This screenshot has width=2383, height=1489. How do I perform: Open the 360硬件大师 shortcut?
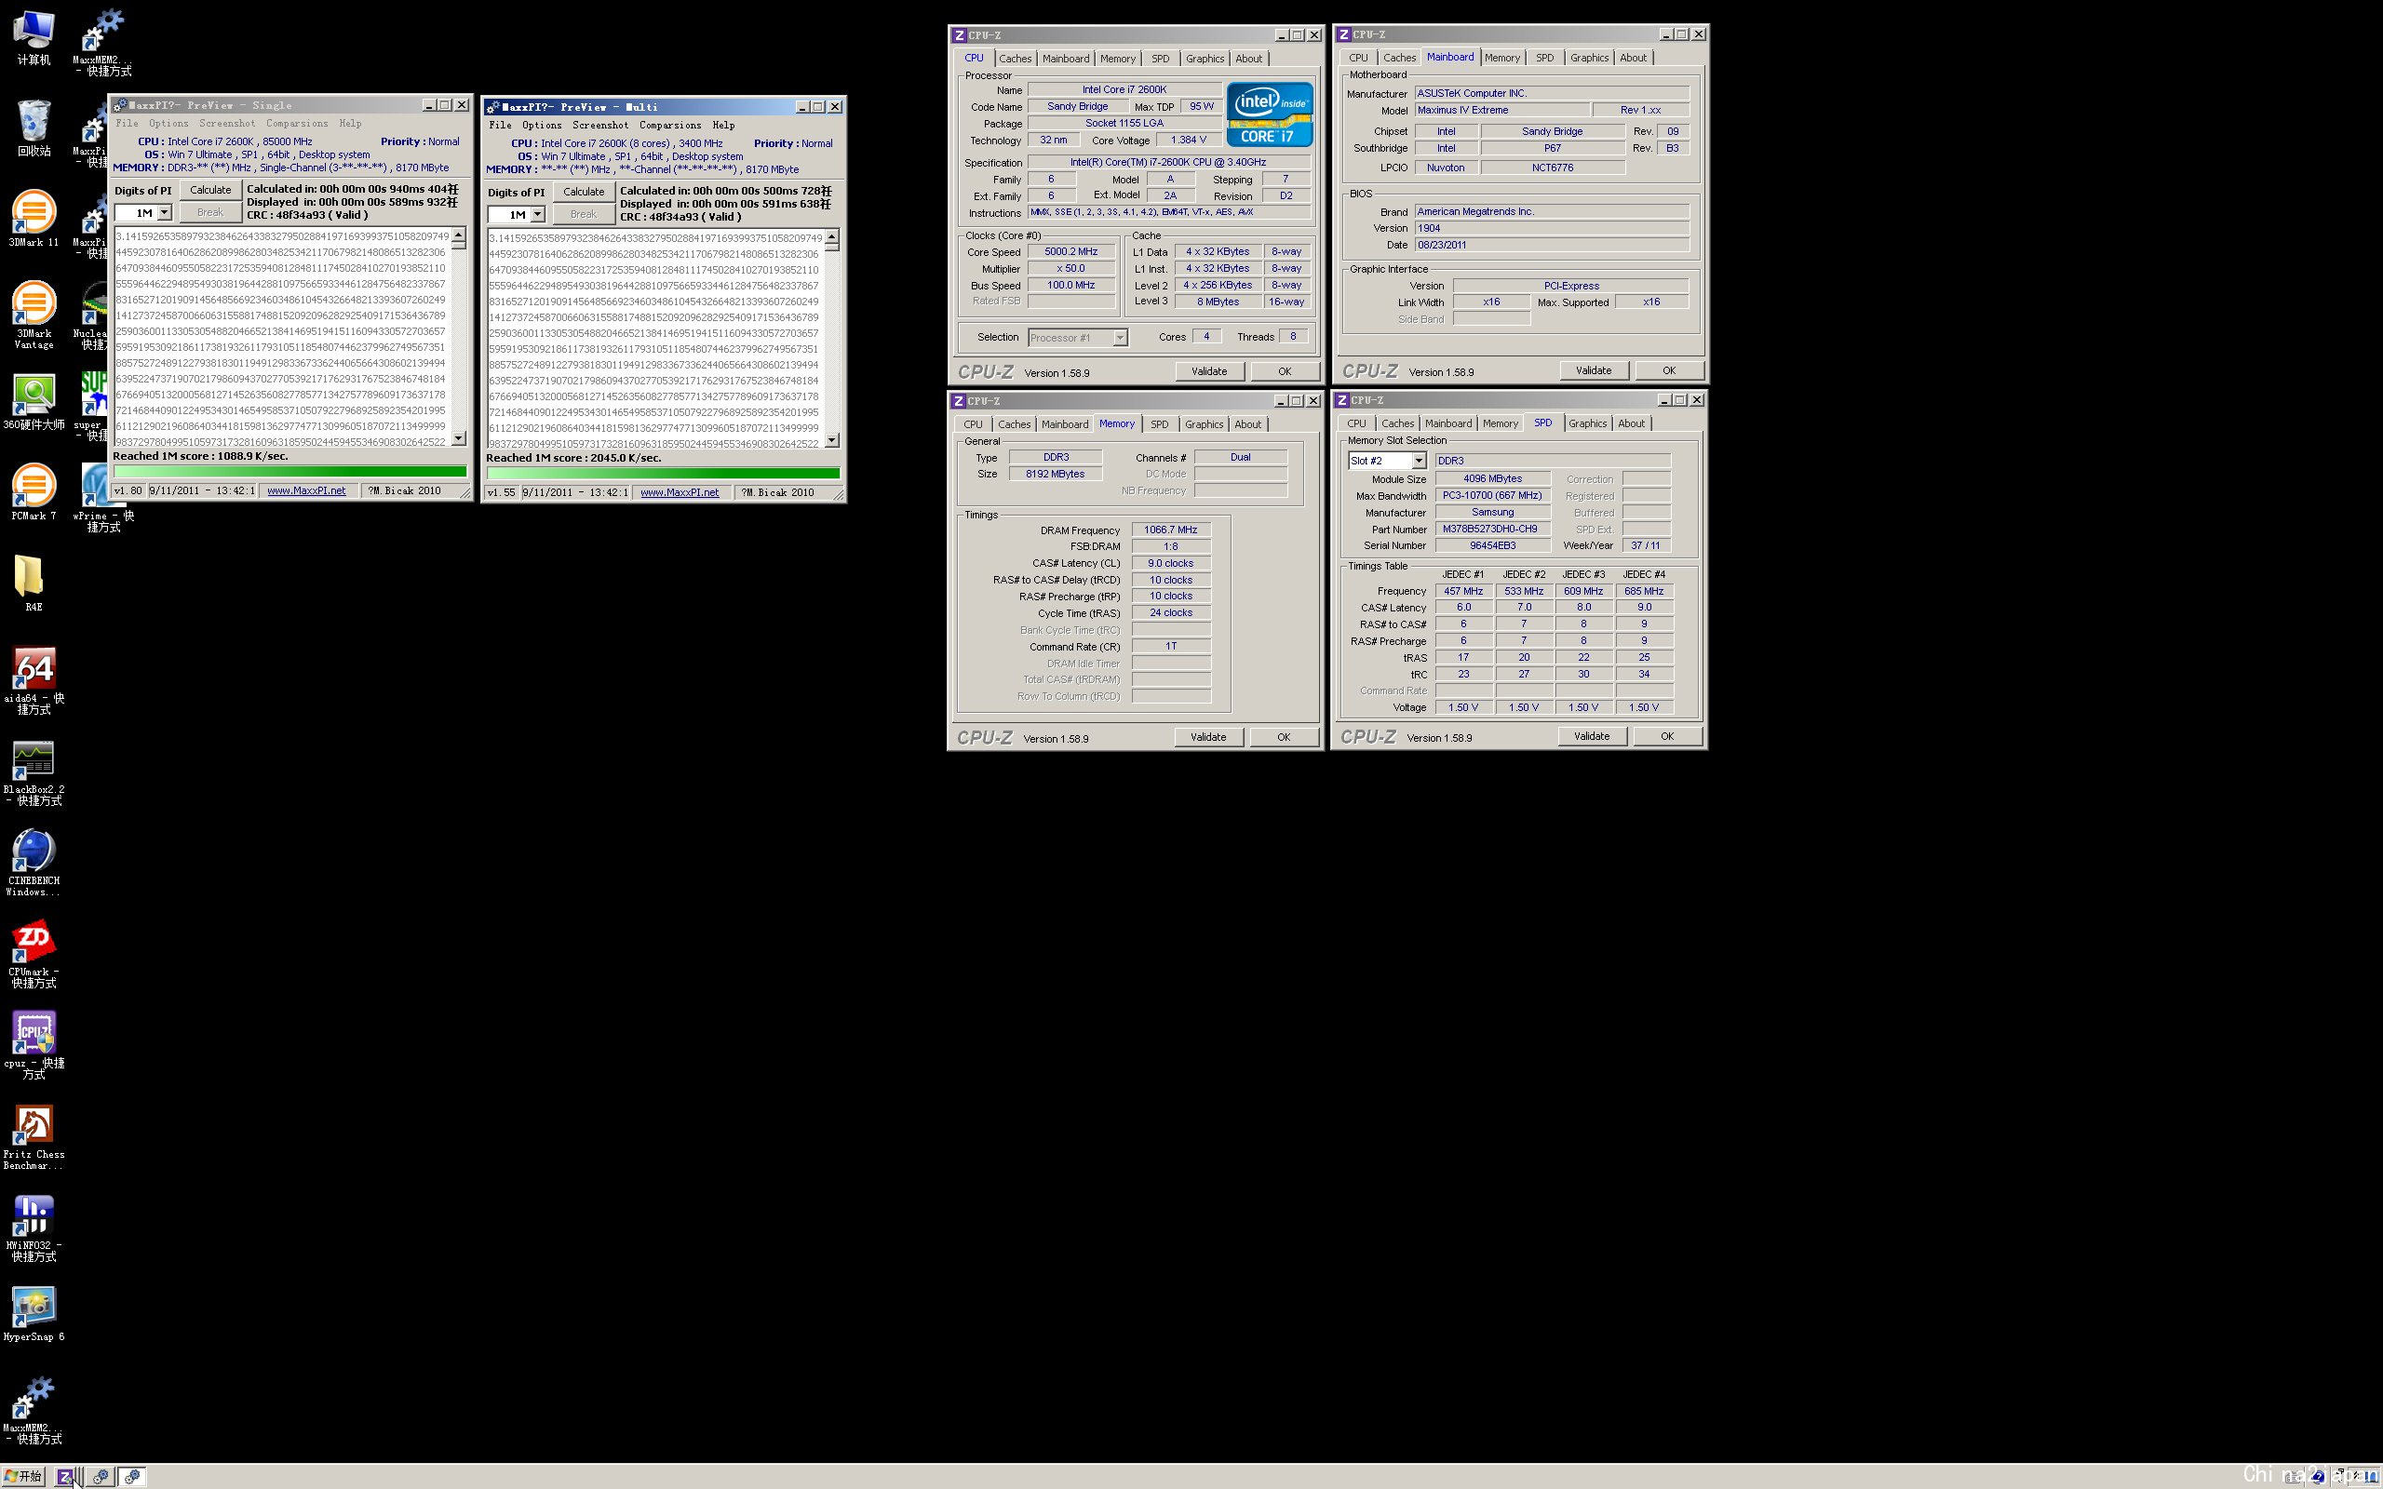[x=34, y=402]
